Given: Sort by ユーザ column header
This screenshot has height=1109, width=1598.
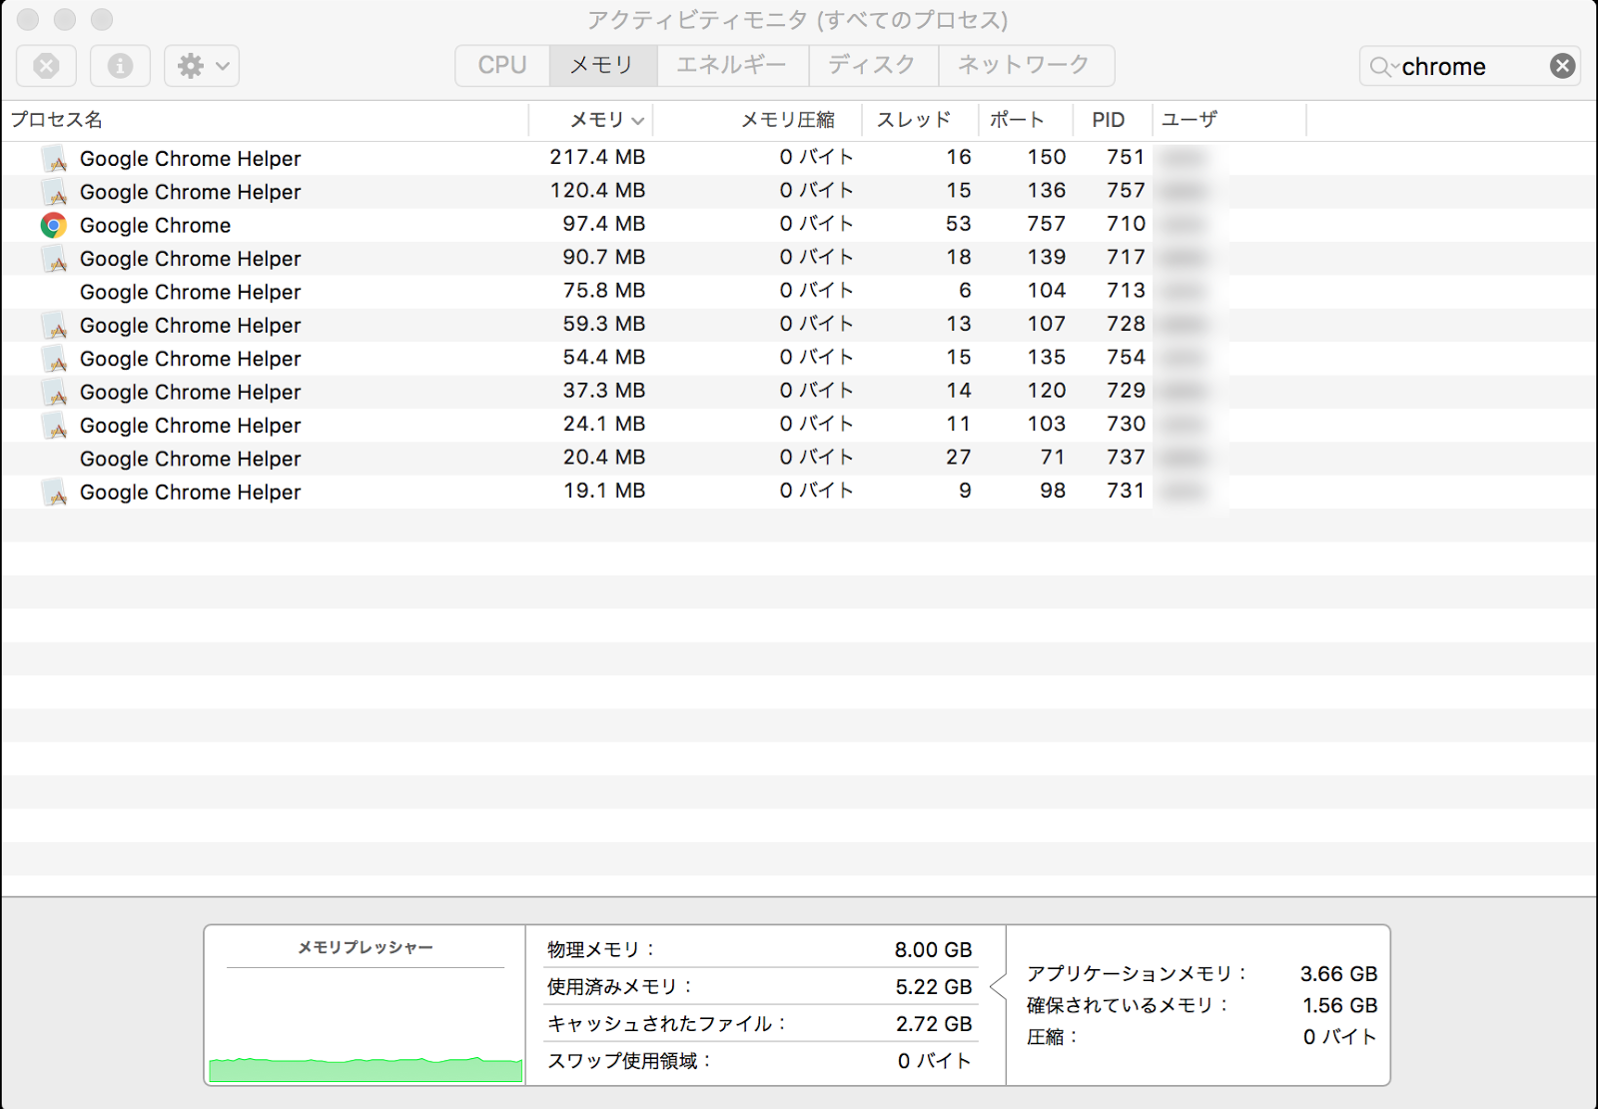Looking at the screenshot, I should pos(1229,120).
